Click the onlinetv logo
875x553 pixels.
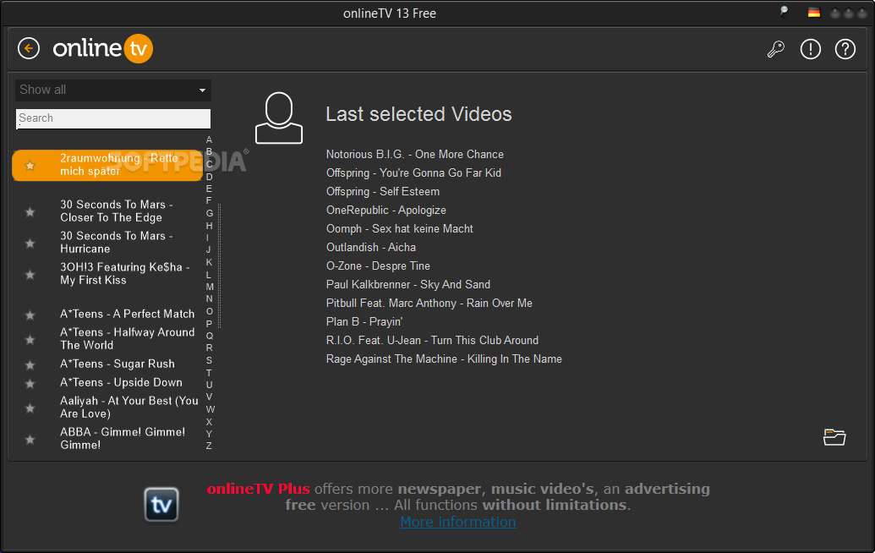point(102,48)
